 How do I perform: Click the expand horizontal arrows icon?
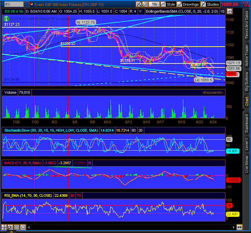click(240, 227)
